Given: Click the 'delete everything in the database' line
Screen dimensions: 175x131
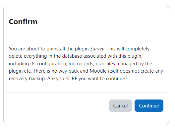Looking at the screenshot, I should pyautogui.click(x=76, y=56).
